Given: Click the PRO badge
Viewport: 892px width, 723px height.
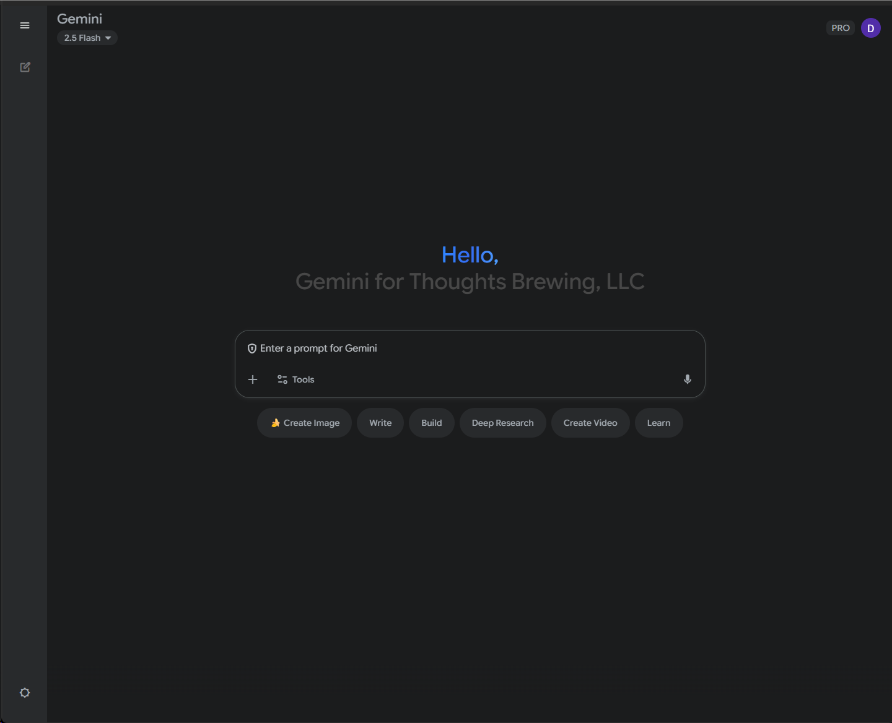Looking at the screenshot, I should 840,28.
